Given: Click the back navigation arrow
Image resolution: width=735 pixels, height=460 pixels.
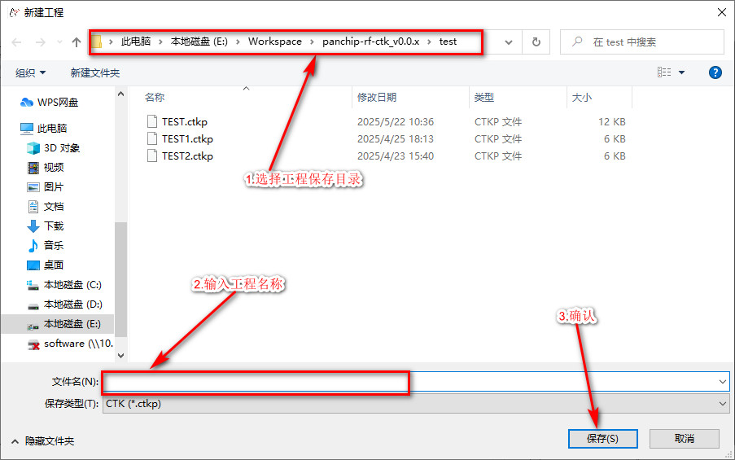Looking at the screenshot, I should coord(17,42).
